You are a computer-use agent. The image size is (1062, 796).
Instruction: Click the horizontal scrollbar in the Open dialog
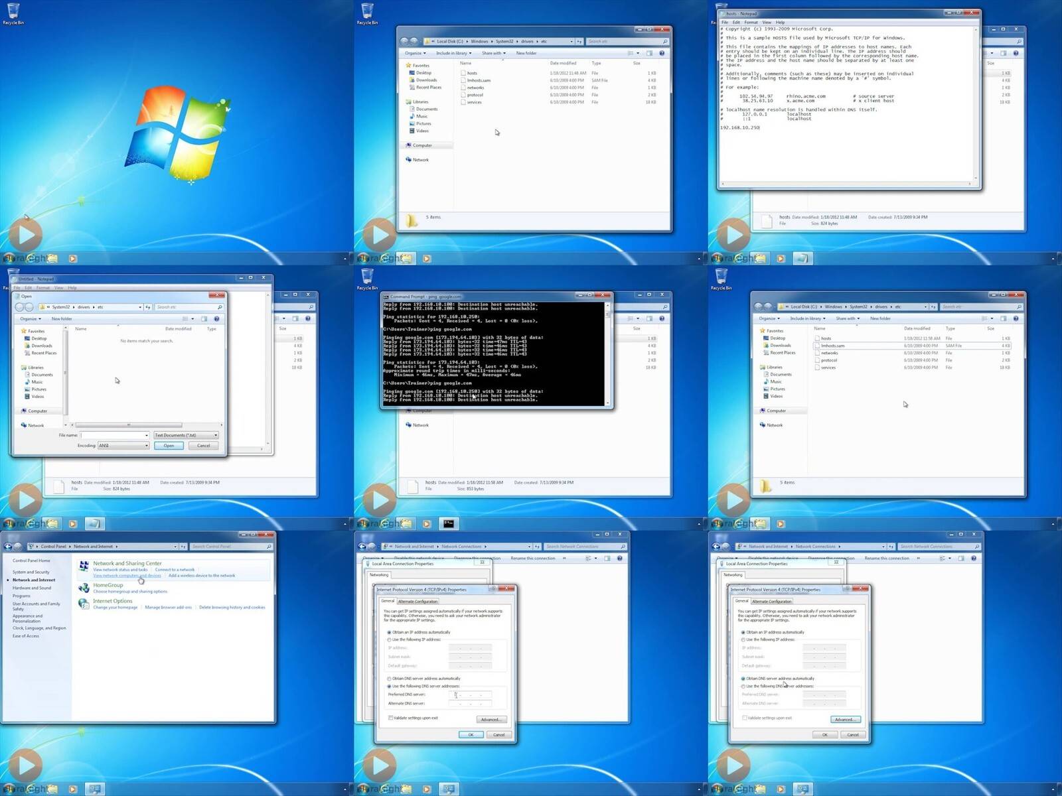click(x=129, y=425)
